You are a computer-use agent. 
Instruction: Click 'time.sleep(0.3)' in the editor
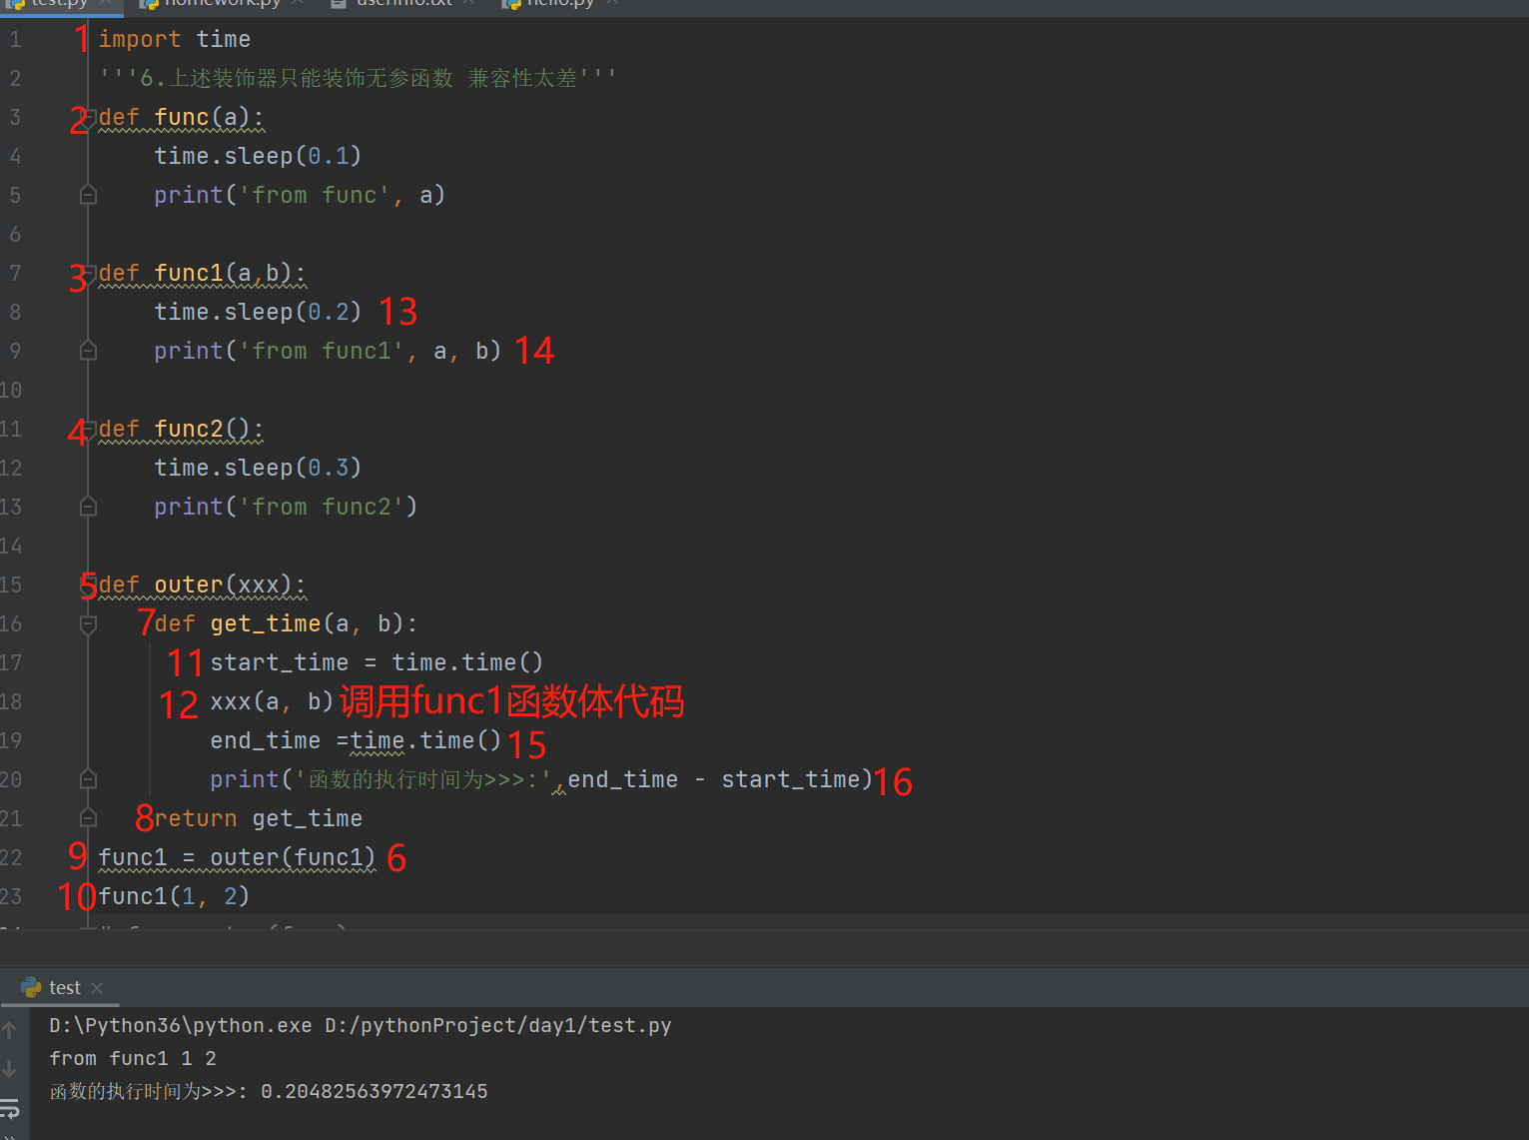tap(258, 468)
